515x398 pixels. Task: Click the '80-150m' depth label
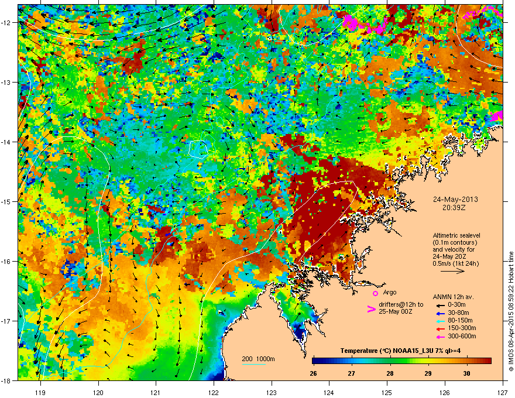[x=460, y=320]
